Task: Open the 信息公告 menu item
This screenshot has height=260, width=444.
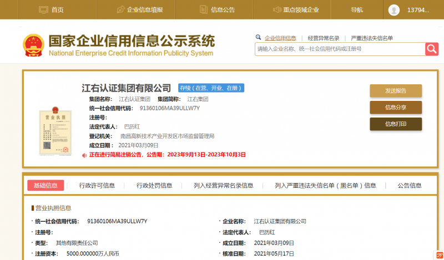Action: tap(223, 10)
